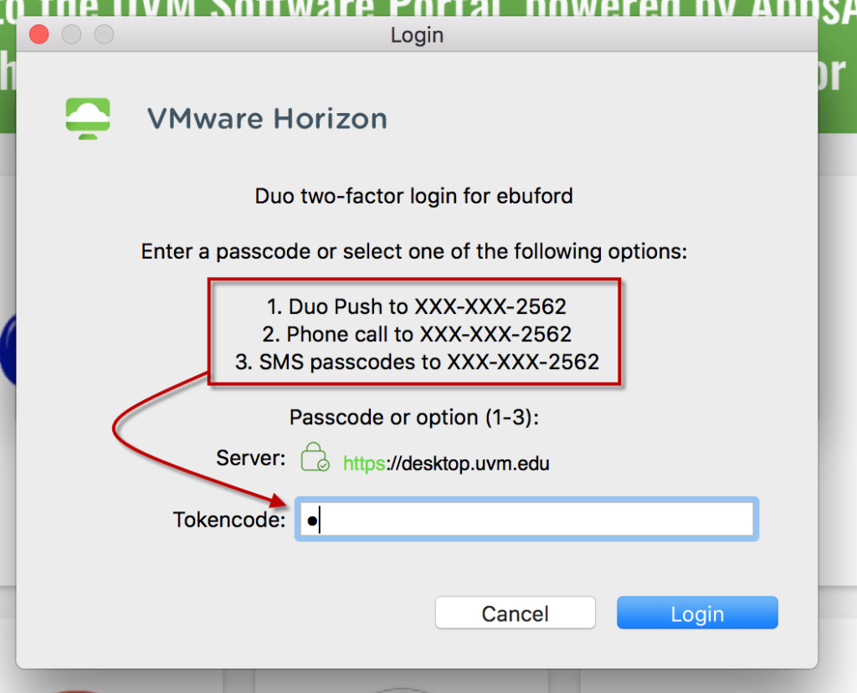Viewport: 857px width, 693px height.
Task: Click the Login window title bar
Action: point(416,34)
